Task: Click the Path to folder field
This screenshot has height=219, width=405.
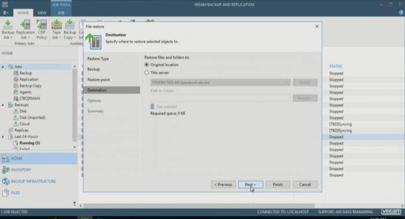Action: pyautogui.click(x=220, y=98)
